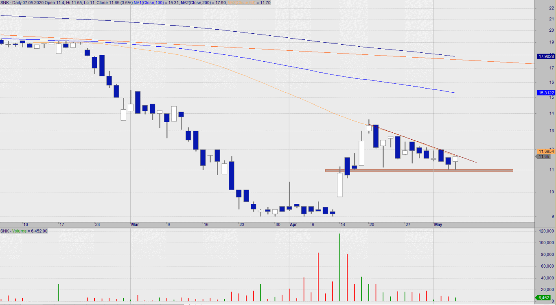Click the most recent white candlestick
Viewport: 556px width, 305px height.
(x=455, y=159)
